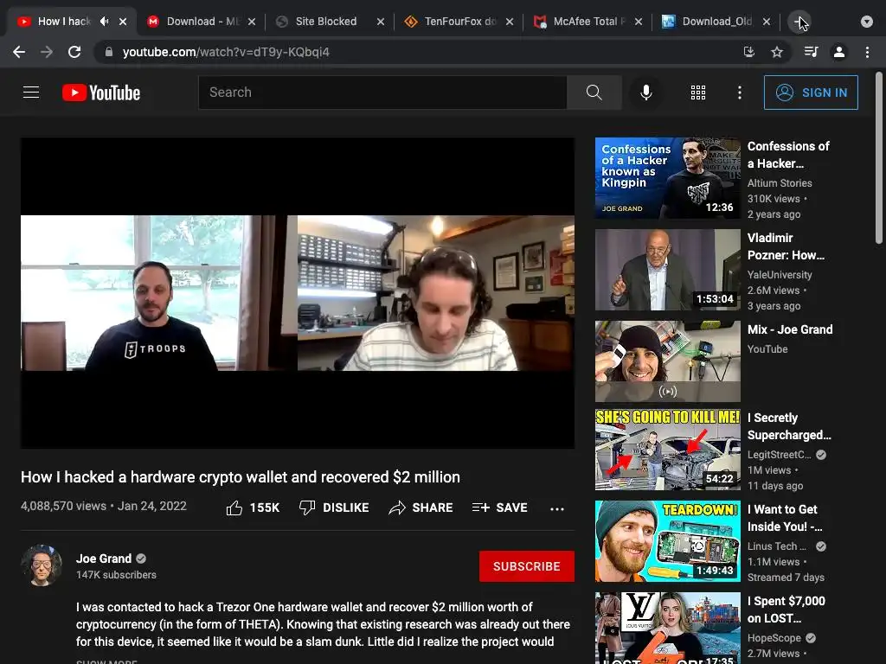This screenshot has width=886, height=664.
Task: Open the YouTube hamburger guide menu
Action: point(31,92)
